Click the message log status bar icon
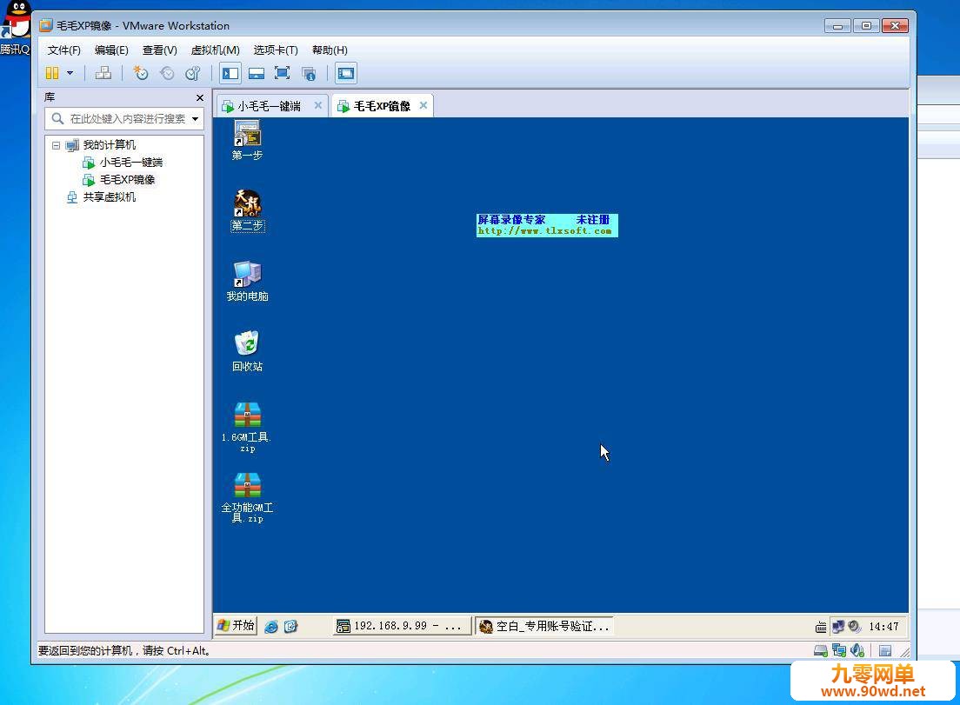The image size is (960, 705). click(x=884, y=651)
